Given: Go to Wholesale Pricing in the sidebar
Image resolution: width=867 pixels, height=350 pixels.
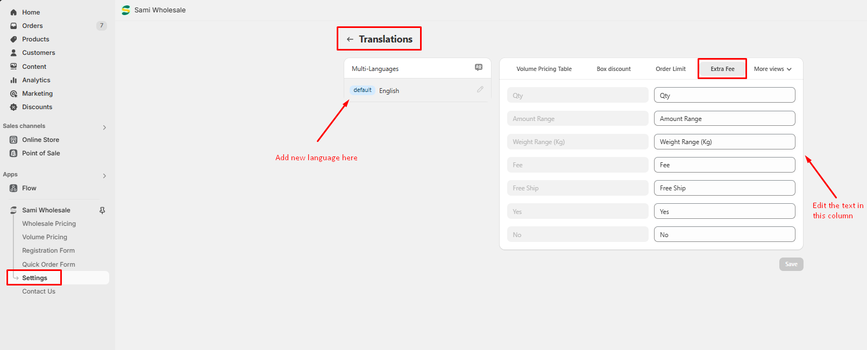Looking at the screenshot, I should click(x=49, y=224).
